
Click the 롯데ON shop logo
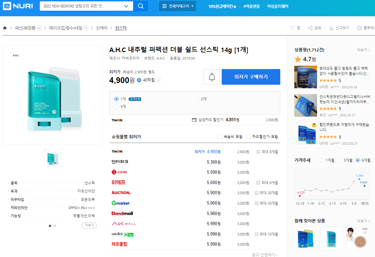pos(119,172)
